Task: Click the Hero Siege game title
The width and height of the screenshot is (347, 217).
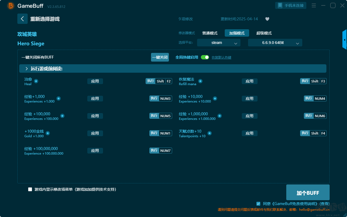Action: coord(31,44)
